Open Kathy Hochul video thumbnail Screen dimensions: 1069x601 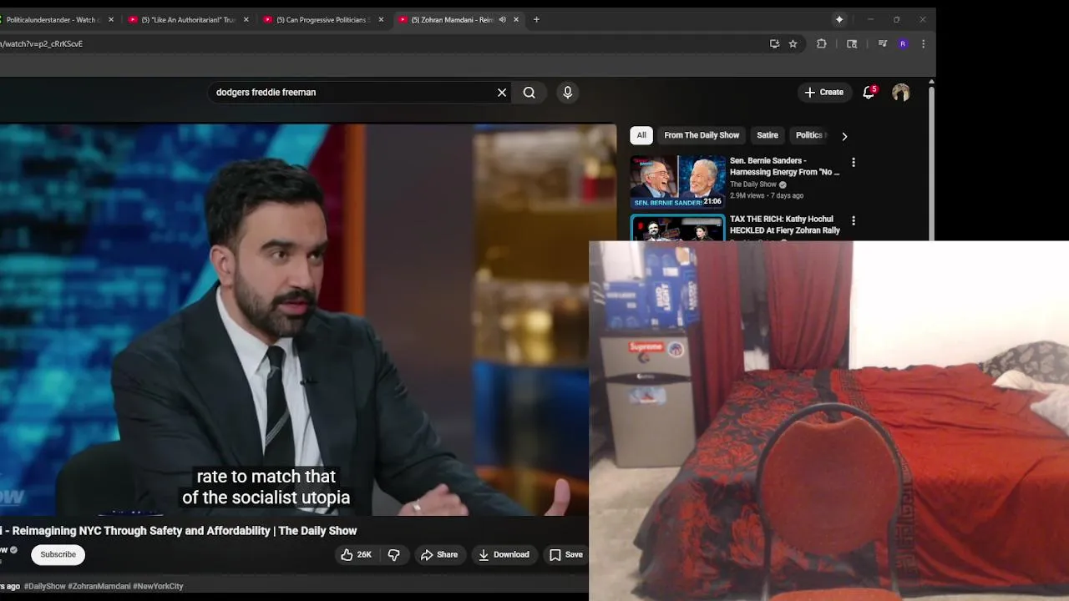pyautogui.click(x=677, y=228)
